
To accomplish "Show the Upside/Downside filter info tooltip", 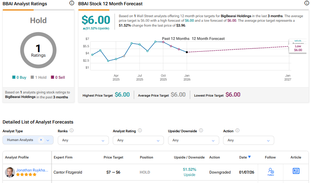I will (201, 131).
